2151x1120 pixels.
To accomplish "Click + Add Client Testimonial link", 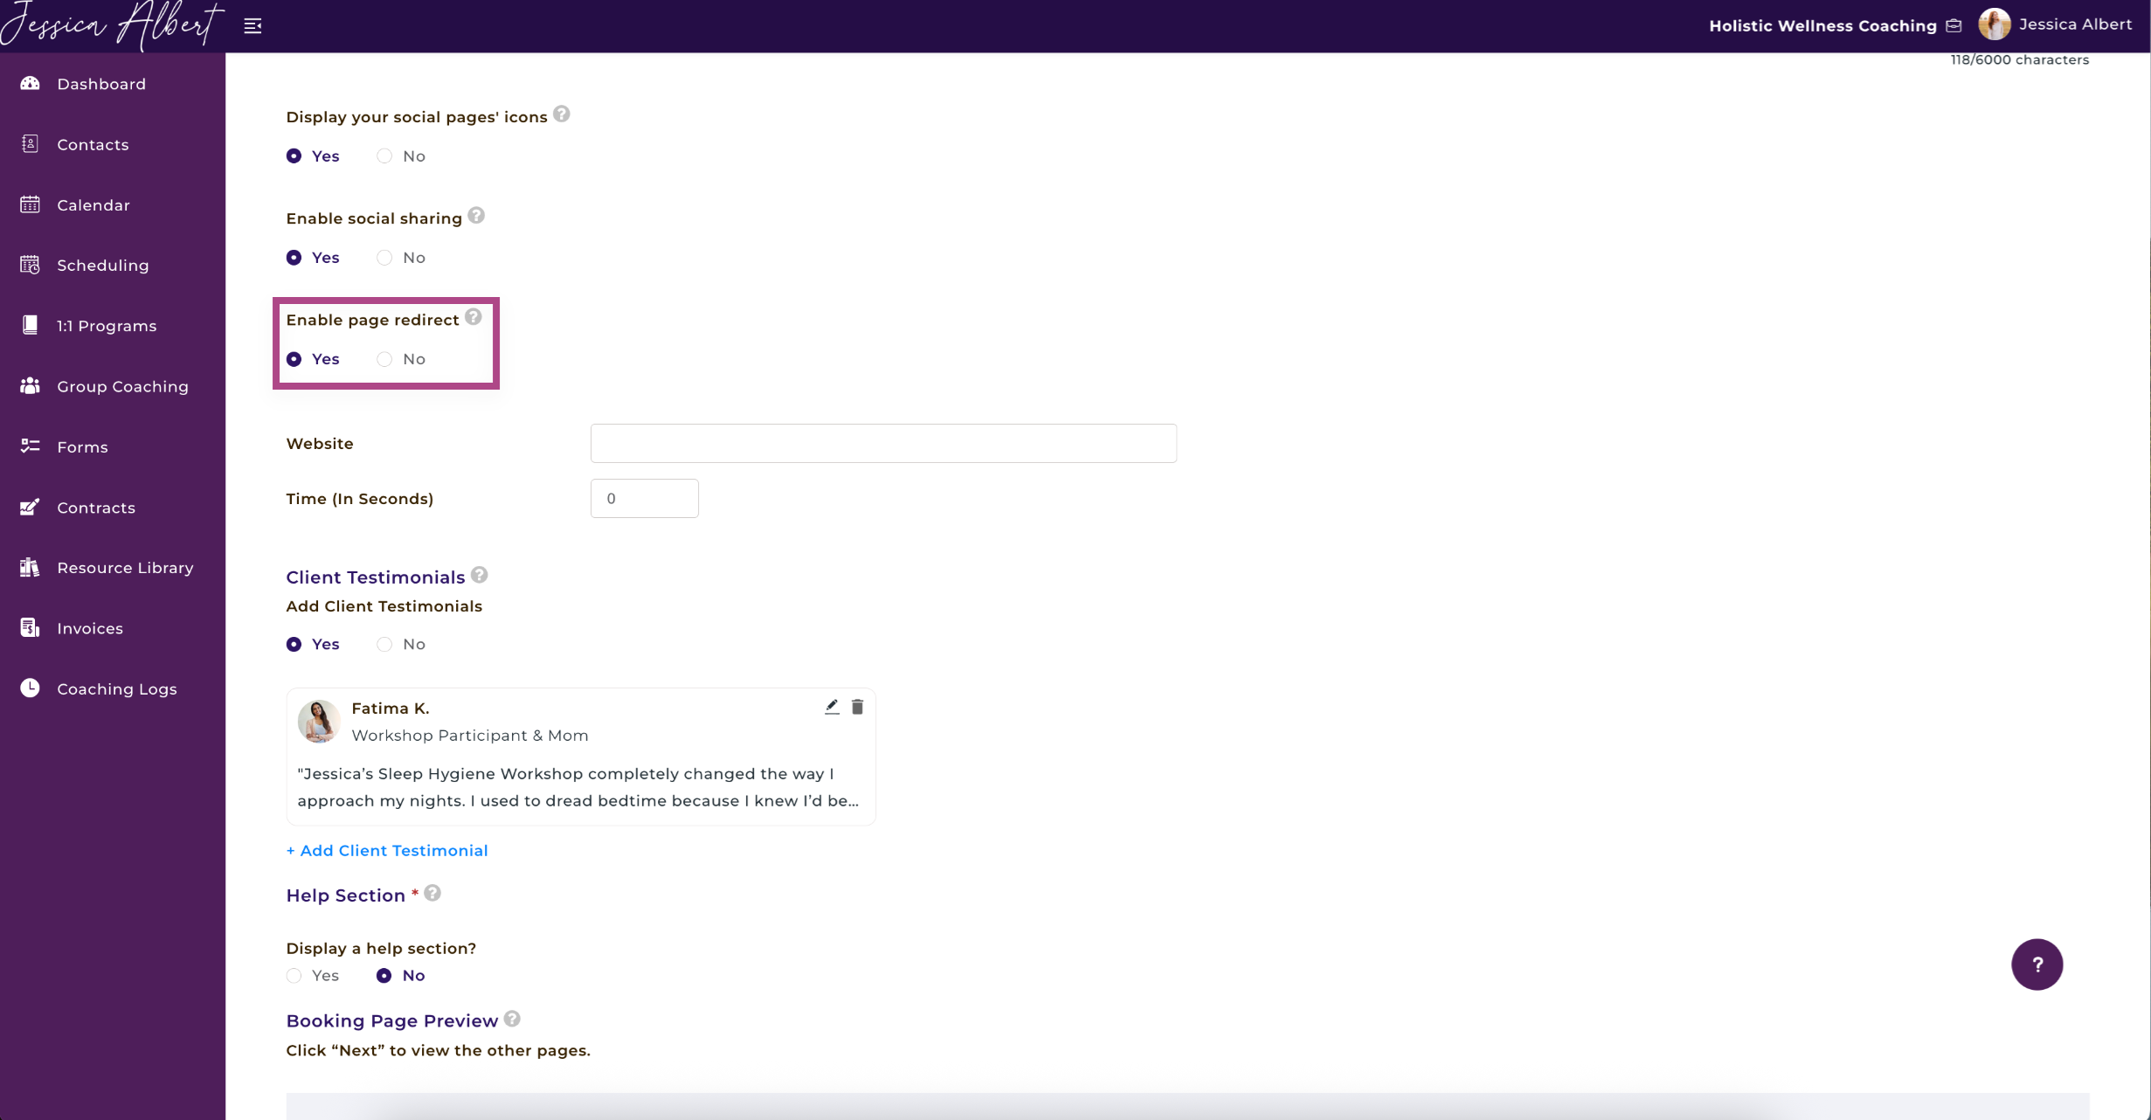I will pyautogui.click(x=387, y=851).
